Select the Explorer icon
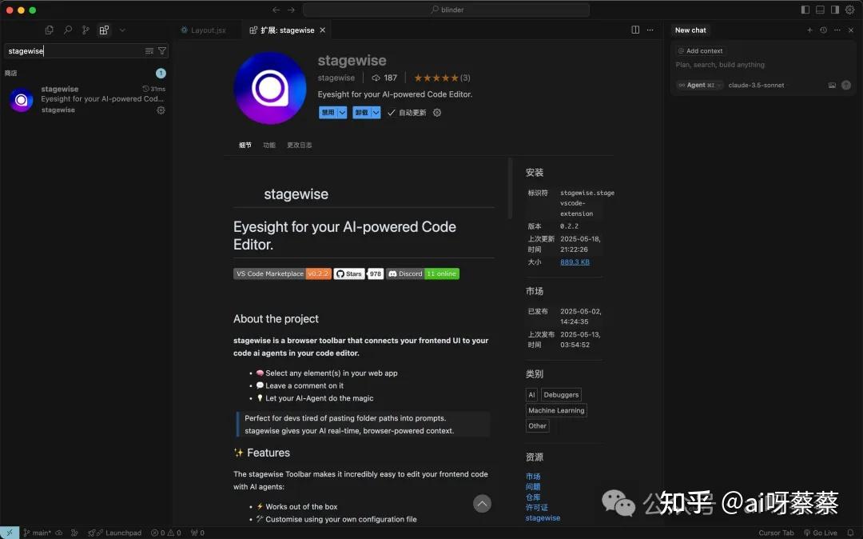The image size is (863, 539). click(49, 30)
